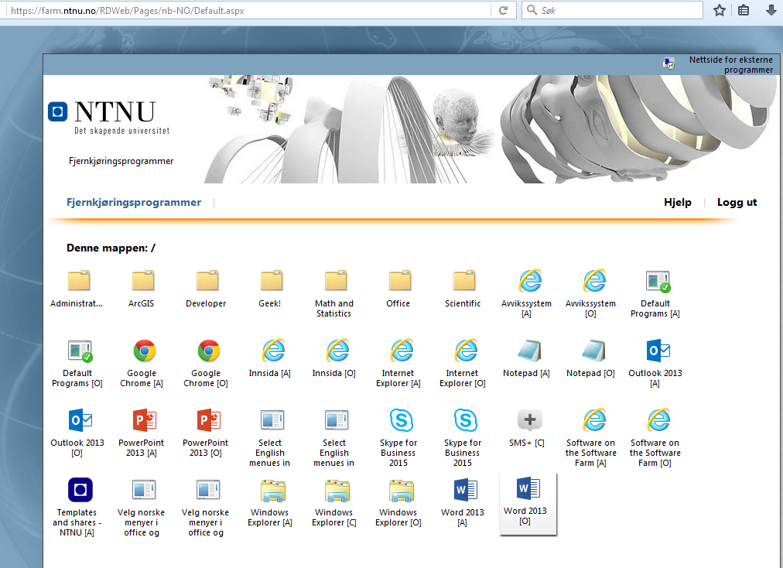Open the Math and Statistics folder
783x568 pixels.
pos(334,293)
